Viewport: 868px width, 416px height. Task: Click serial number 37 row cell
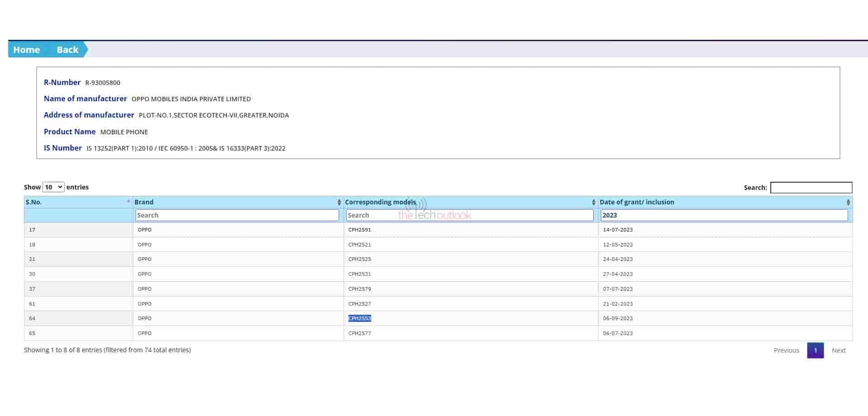[32, 289]
